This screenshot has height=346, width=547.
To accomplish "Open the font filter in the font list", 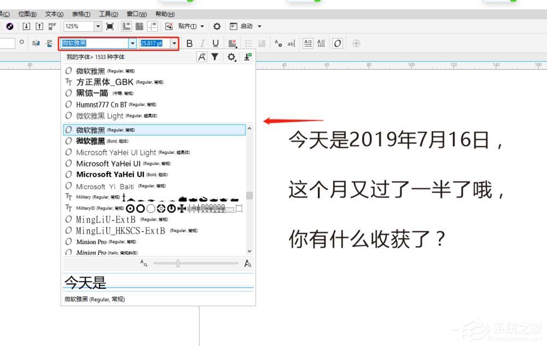I will [x=214, y=56].
